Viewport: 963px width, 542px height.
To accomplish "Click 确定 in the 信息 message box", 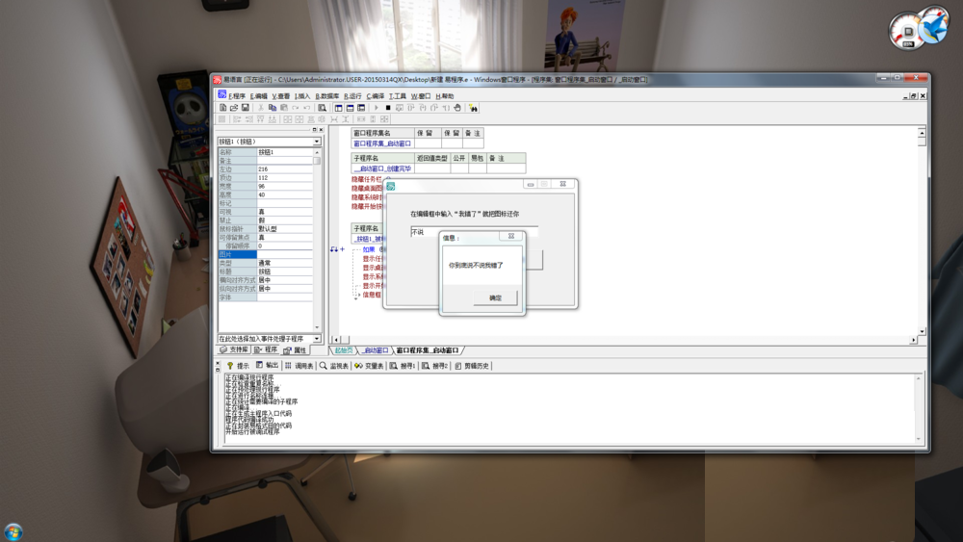I will point(495,297).
